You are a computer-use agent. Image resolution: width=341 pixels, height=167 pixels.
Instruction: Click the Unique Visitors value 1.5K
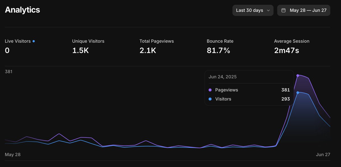pos(80,51)
